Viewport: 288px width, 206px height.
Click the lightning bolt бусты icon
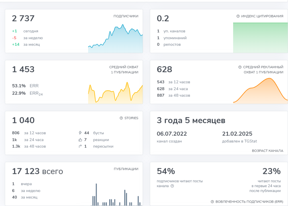[x=80, y=133]
